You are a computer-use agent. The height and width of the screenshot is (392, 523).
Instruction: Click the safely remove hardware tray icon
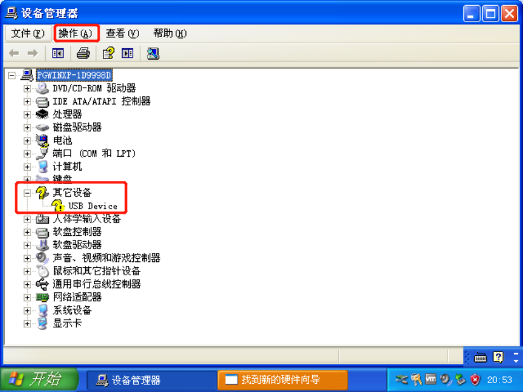click(x=461, y=379)
